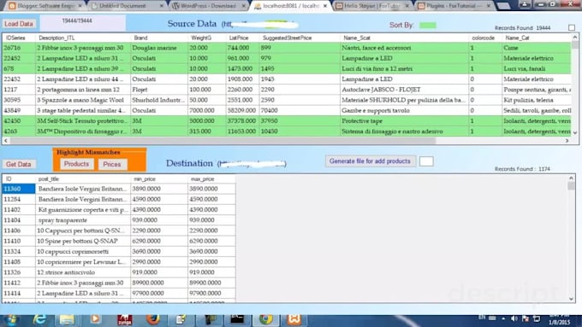
Task: Click source table horizontal scrollbar thumb
Action: pyautogui.click(x=223, y=141)
